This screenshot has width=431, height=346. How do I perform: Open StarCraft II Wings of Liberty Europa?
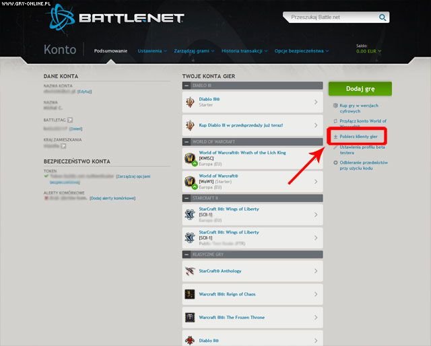[229, 209]
